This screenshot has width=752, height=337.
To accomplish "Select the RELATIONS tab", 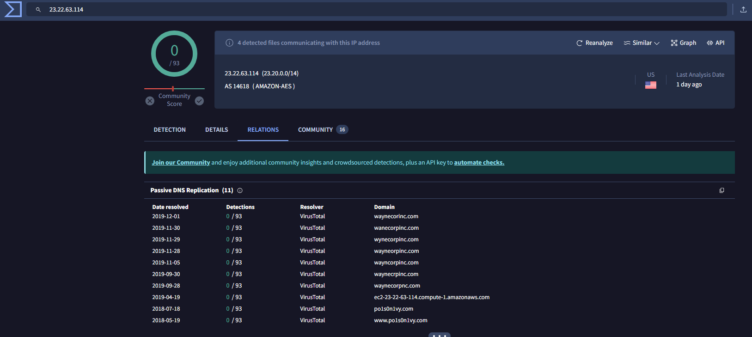I will [x=263, y=130].
